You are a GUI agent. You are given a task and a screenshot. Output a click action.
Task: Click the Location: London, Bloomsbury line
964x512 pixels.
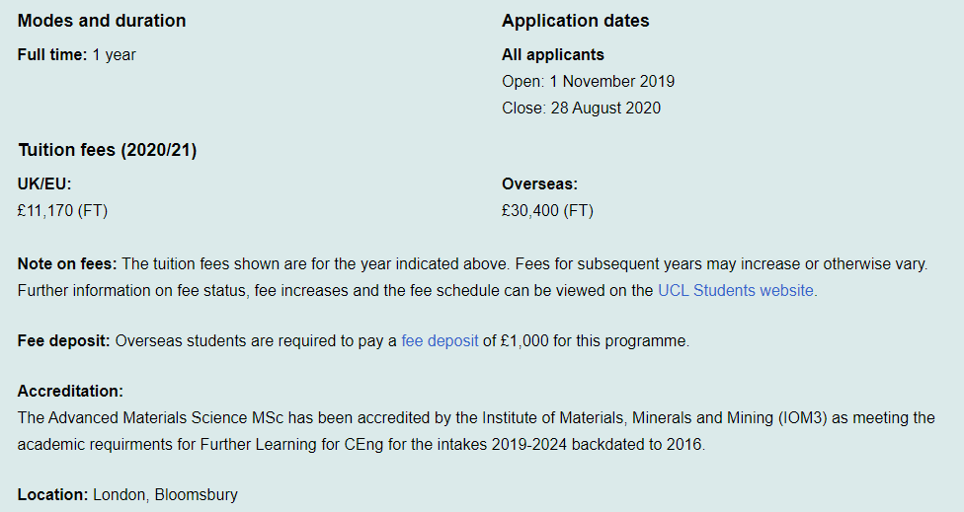[127, 495]
